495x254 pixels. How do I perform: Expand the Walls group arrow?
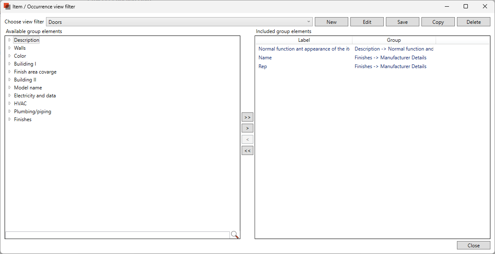pyautogui.click(x=10, y=48)
